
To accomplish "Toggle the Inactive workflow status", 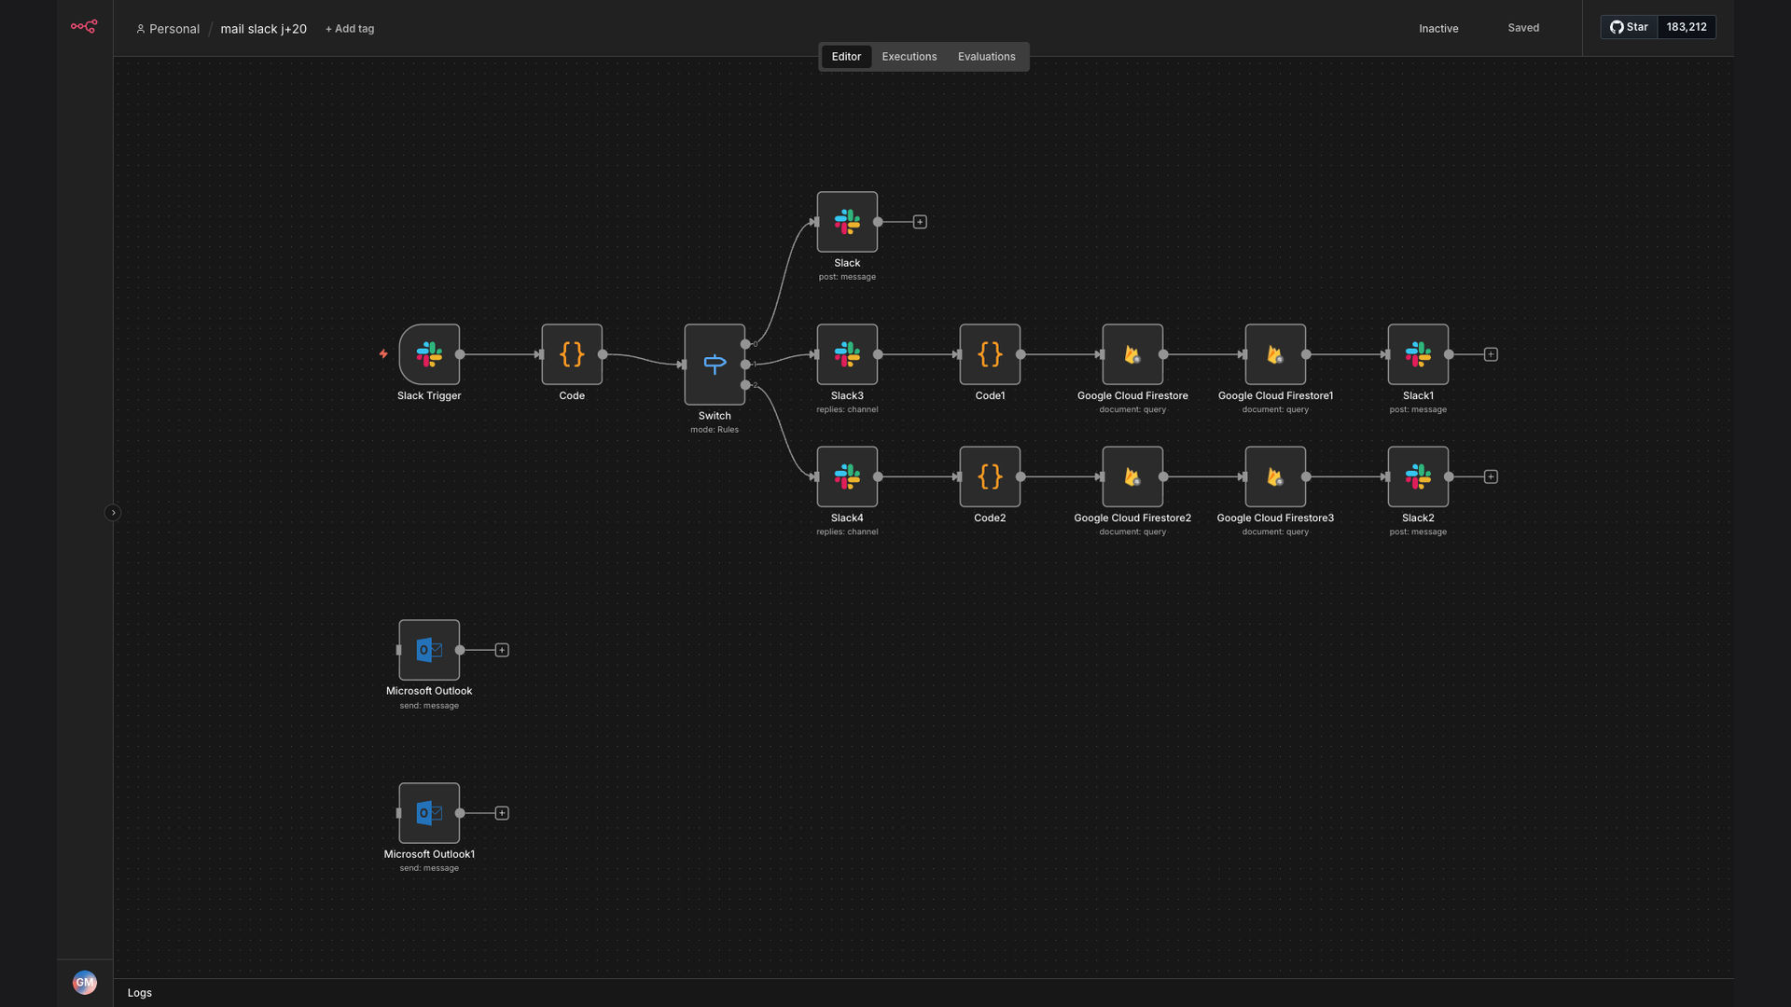I will 1438,29.
